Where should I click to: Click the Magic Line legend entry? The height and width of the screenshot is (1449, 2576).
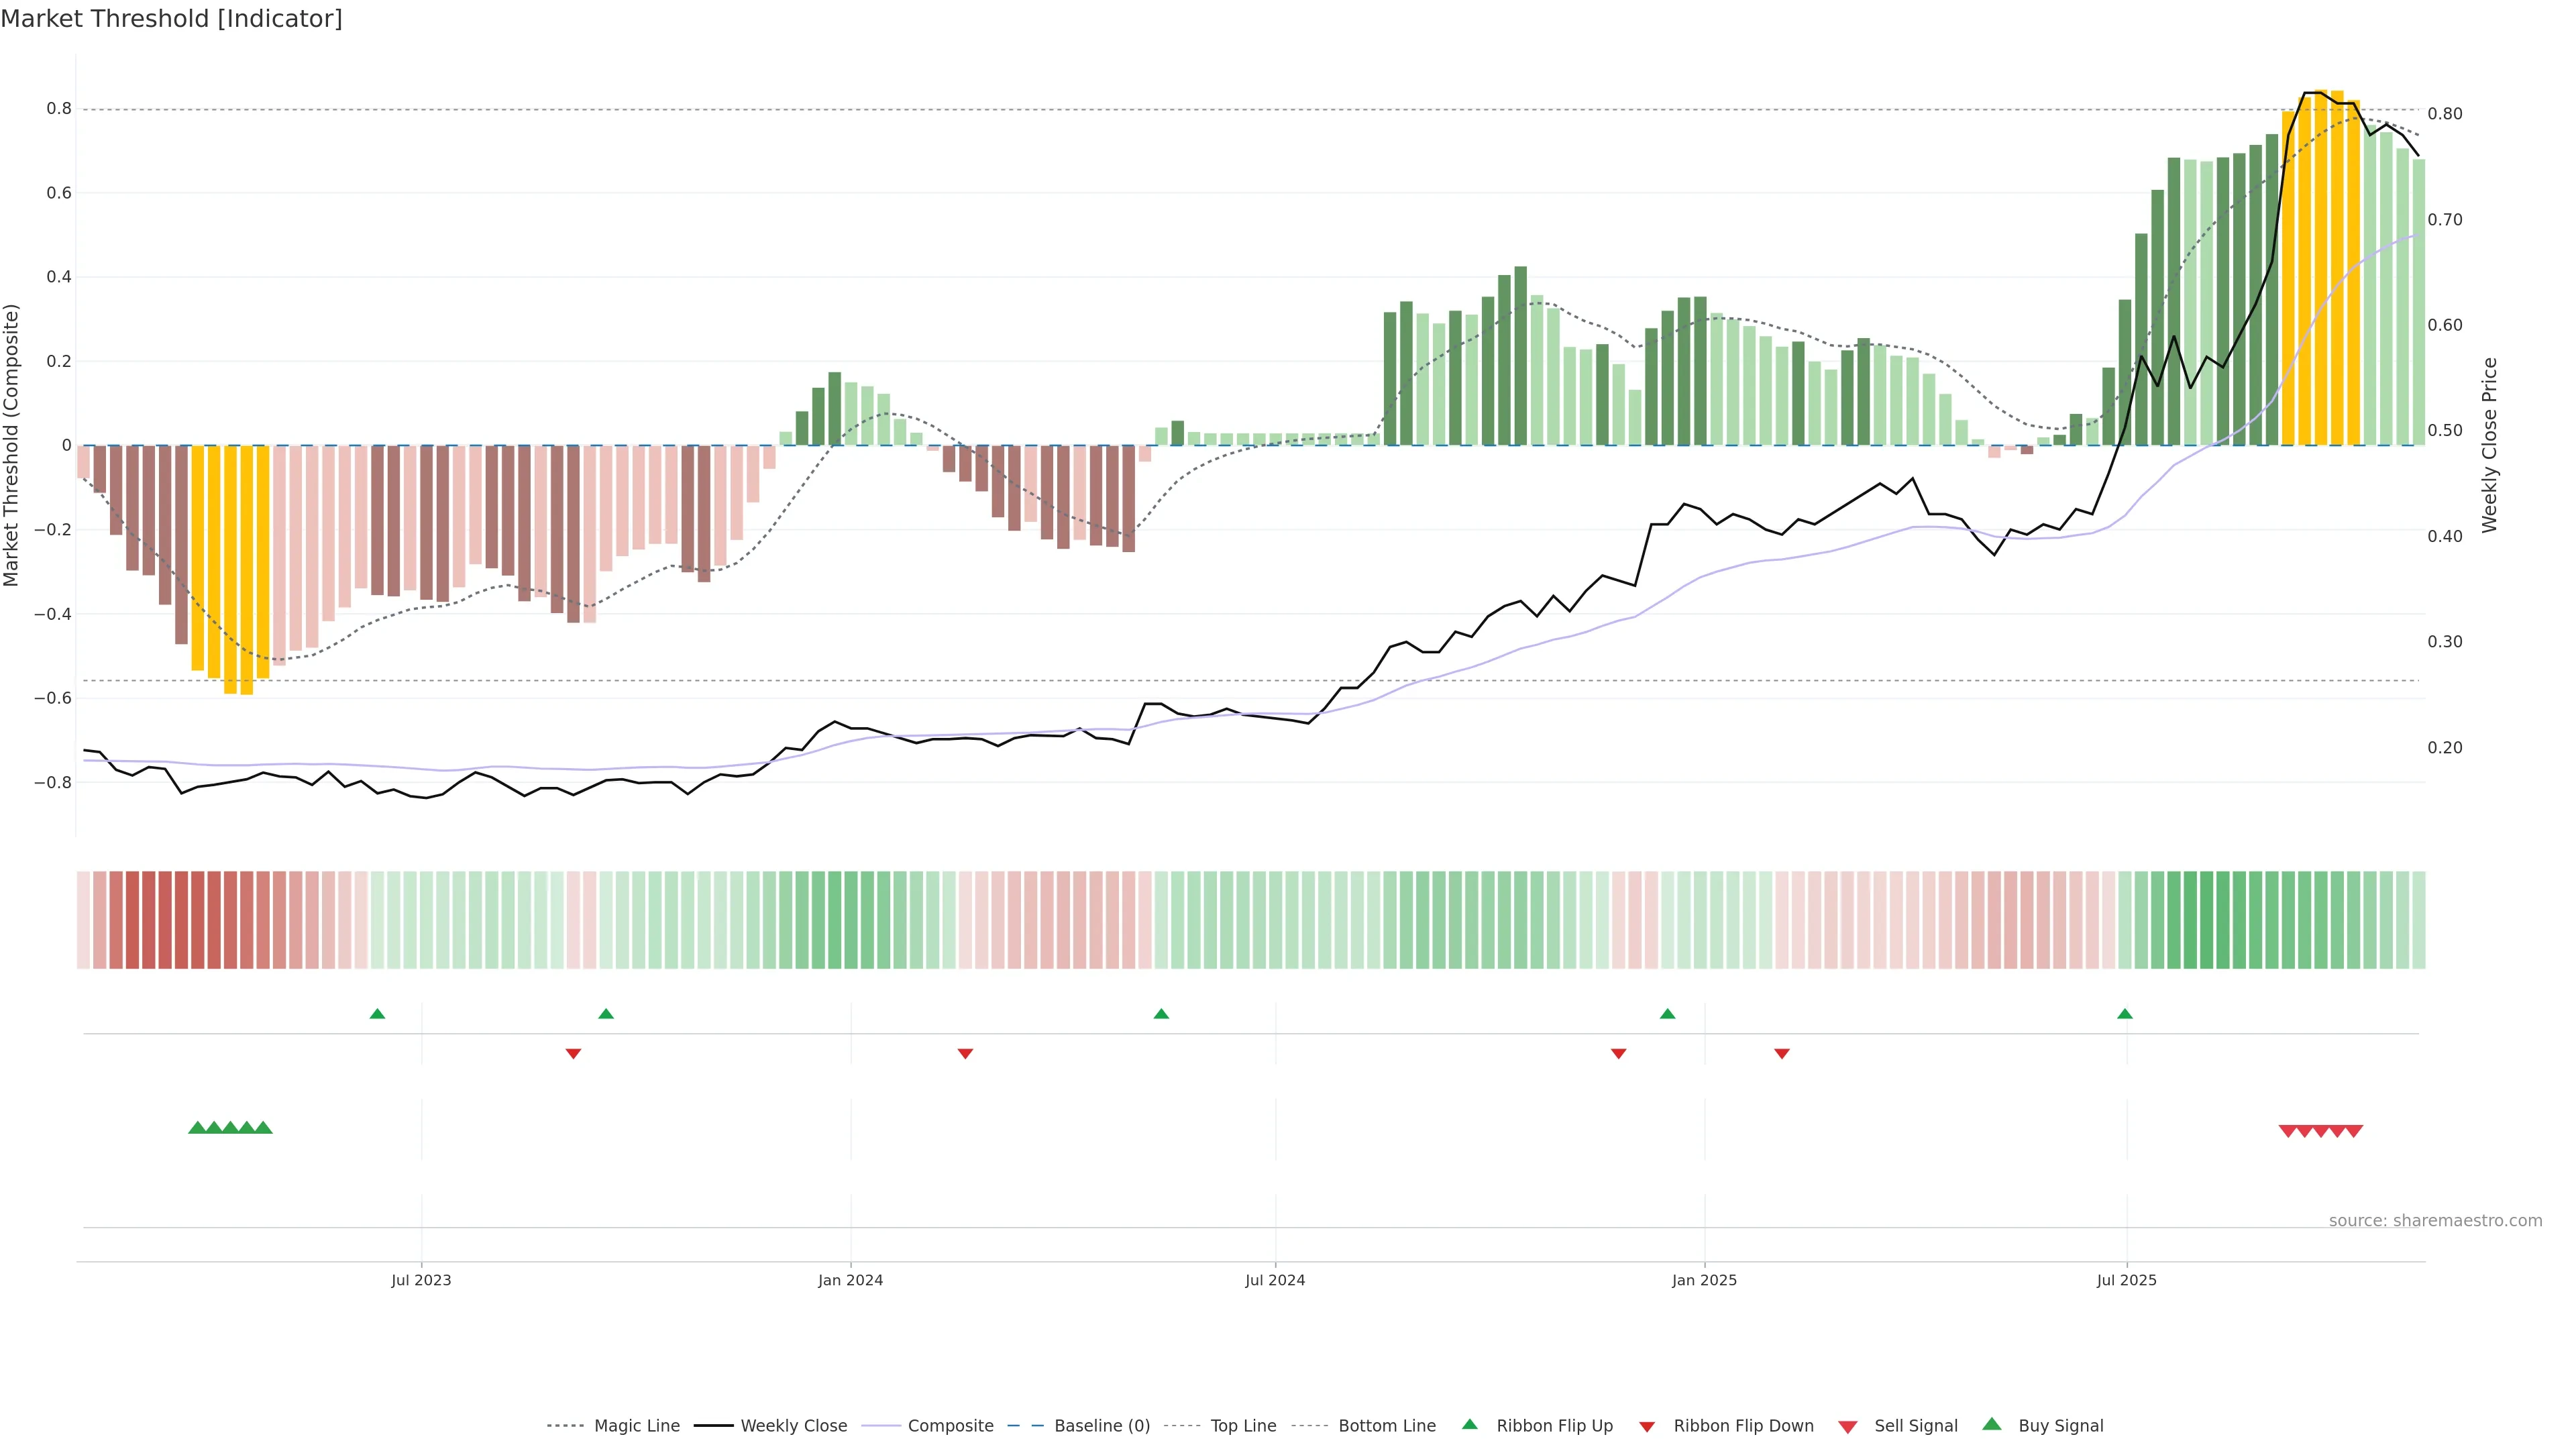pyautogui.click(x=636, y=1426)
